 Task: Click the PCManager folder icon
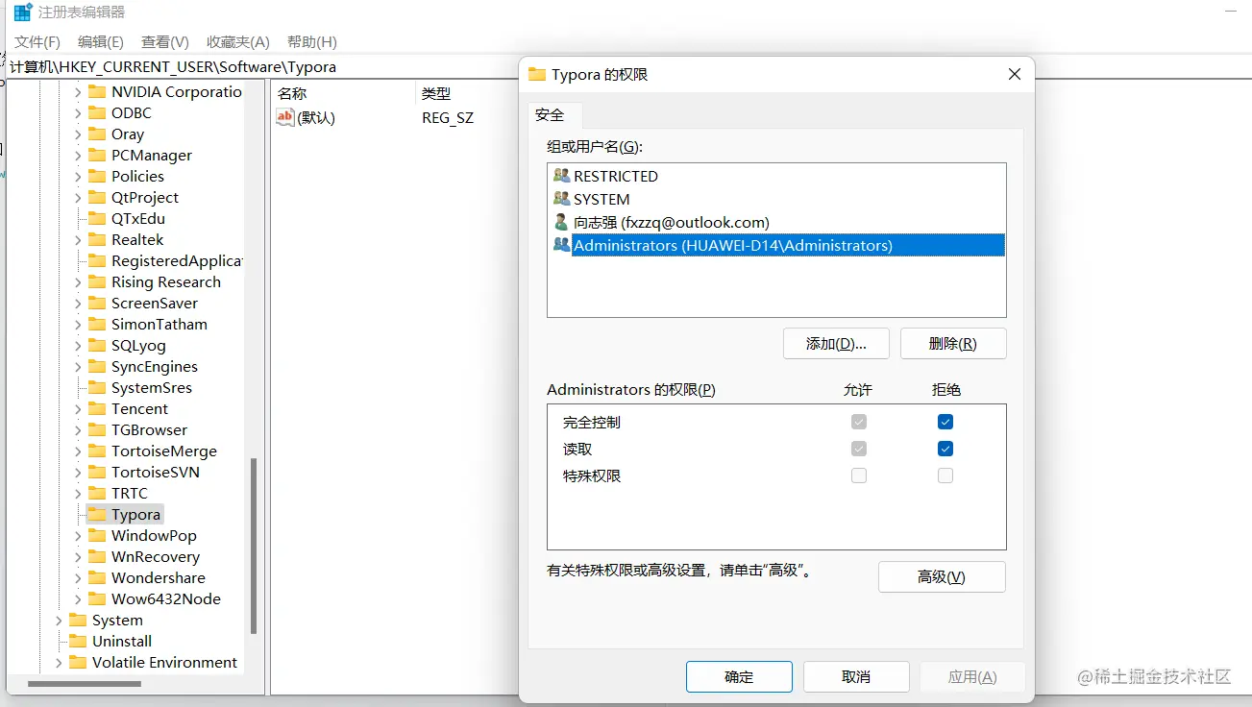pos(97,155)
